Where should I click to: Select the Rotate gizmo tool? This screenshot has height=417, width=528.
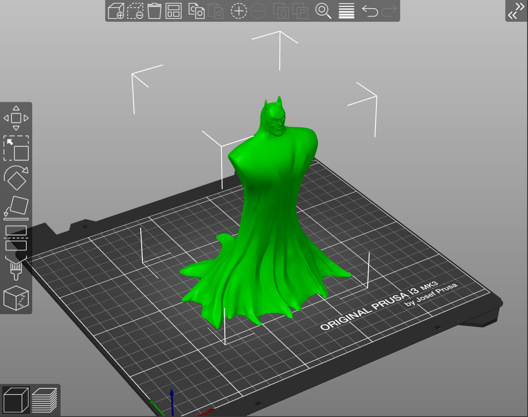16,178
